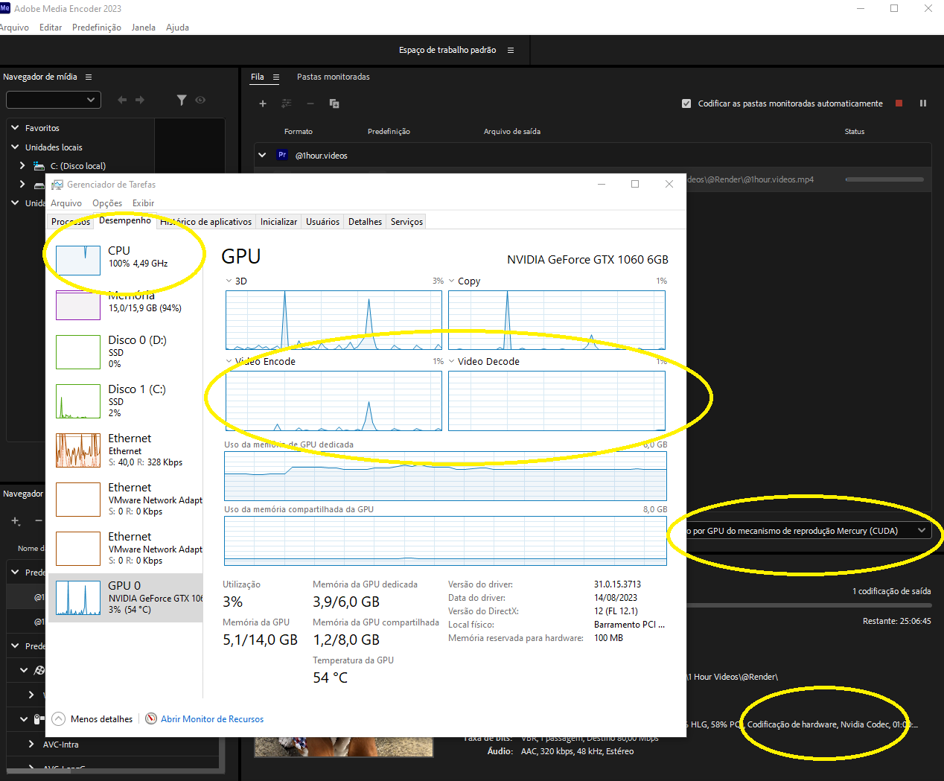Switch to the Processos tab
Viewport: 944px width, 781px height.
70,221
